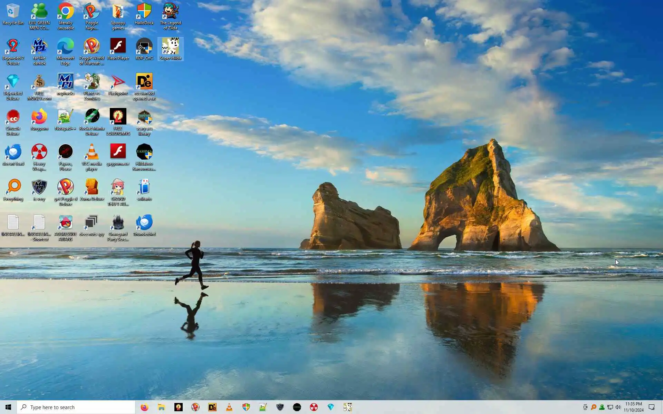The width and height of the screenshot is (663, 414).
Task: Open File Explorer from the taskbar
Action: pos(161,407)
